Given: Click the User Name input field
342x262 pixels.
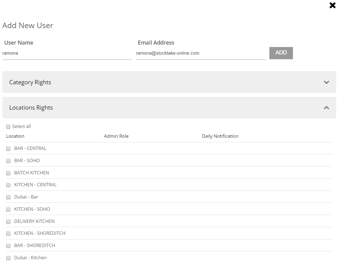Looking at the screenshot, I should [67, 53].
